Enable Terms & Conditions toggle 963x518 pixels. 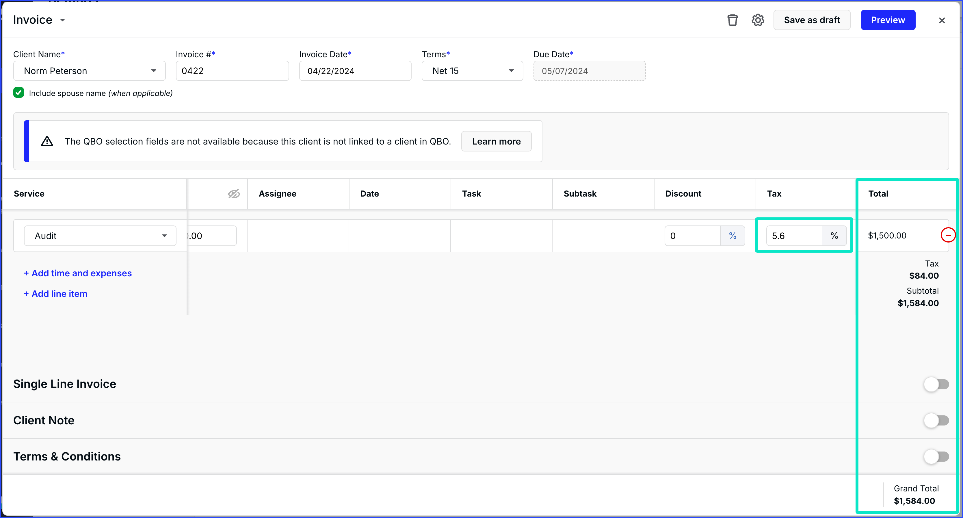click(936, 456)
